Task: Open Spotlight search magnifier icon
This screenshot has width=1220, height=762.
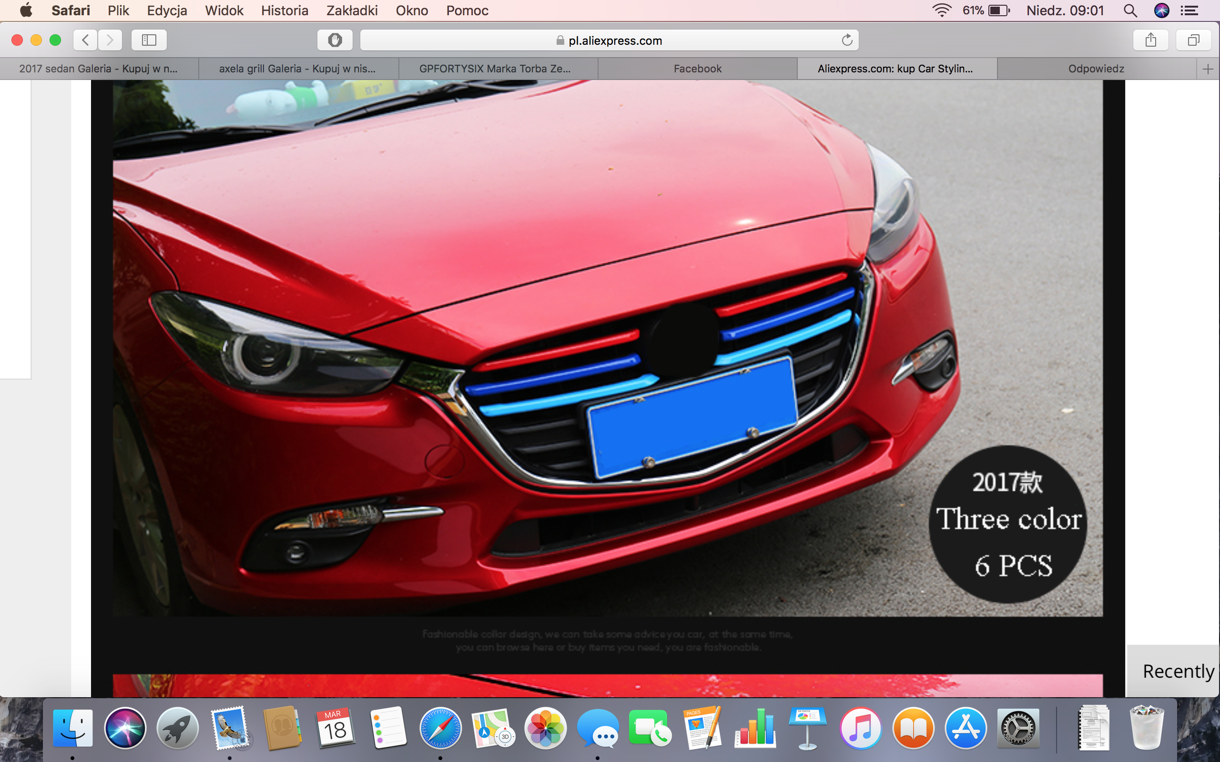Action: 1130,10
